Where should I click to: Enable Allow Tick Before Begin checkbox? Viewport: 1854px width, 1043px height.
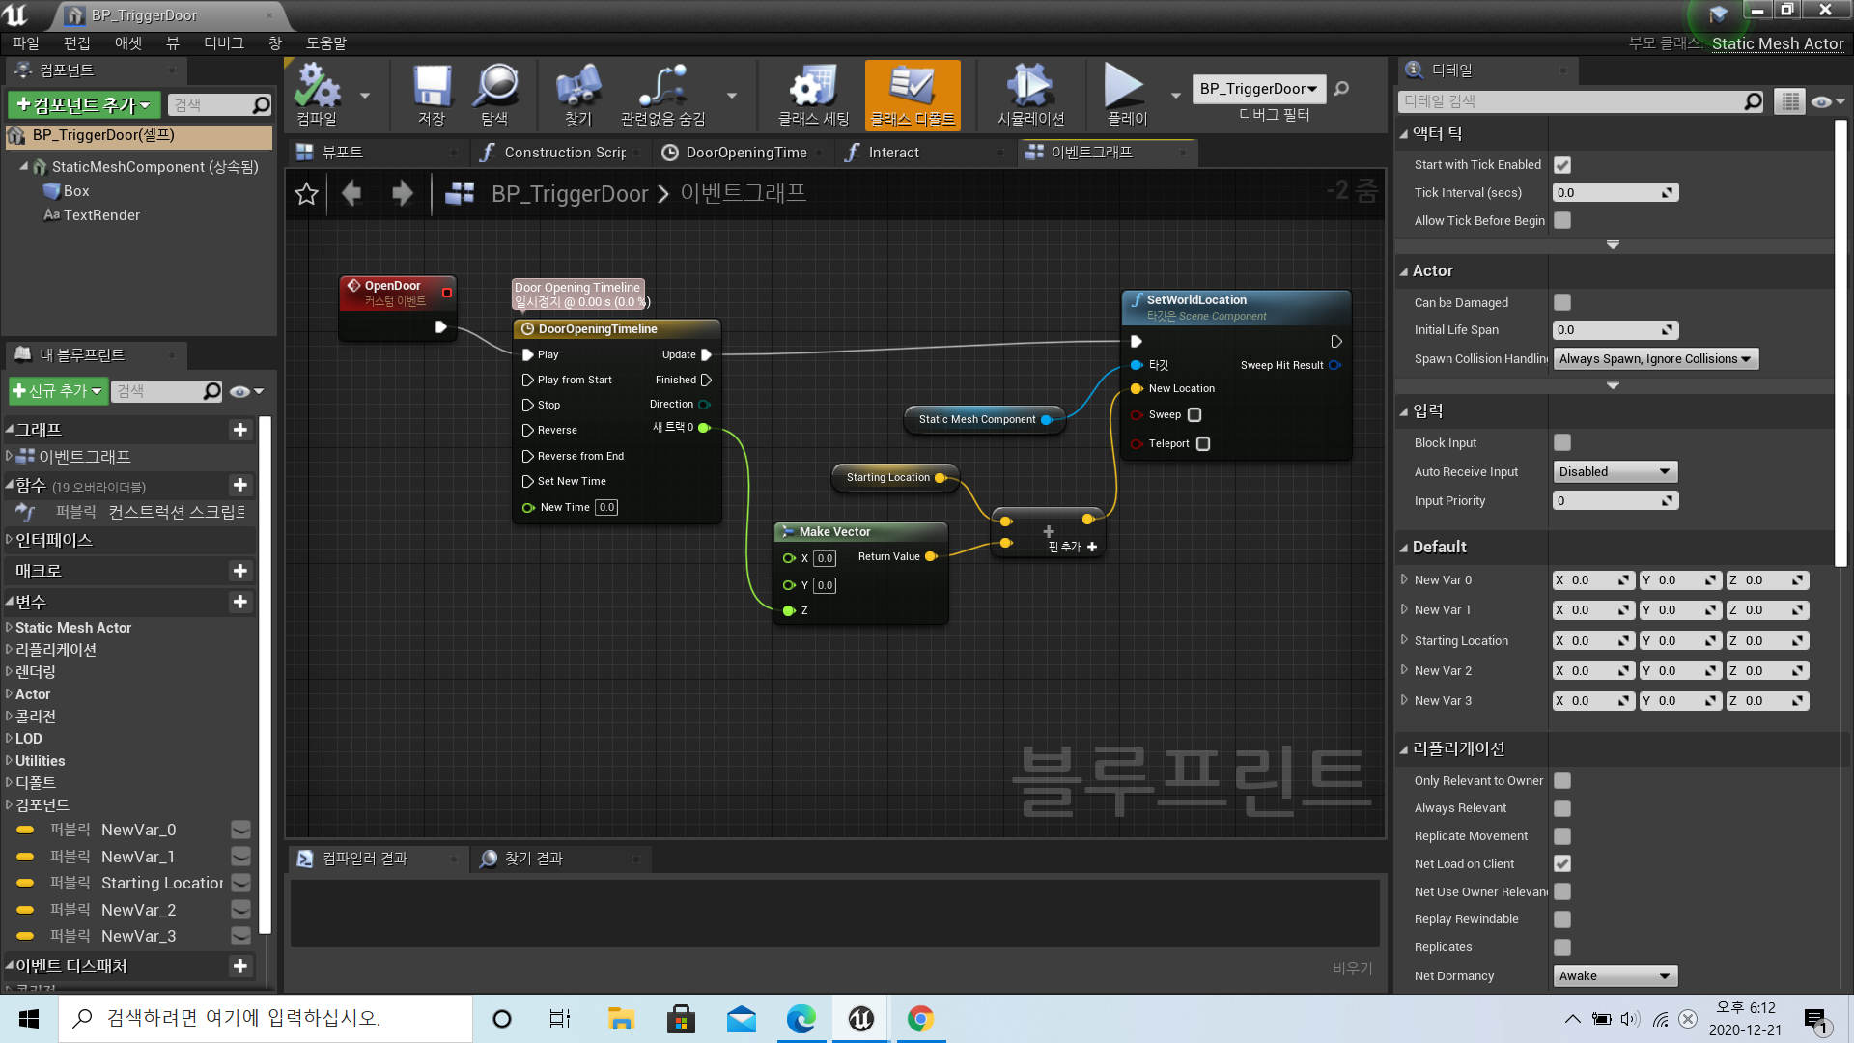(1562, 220)
